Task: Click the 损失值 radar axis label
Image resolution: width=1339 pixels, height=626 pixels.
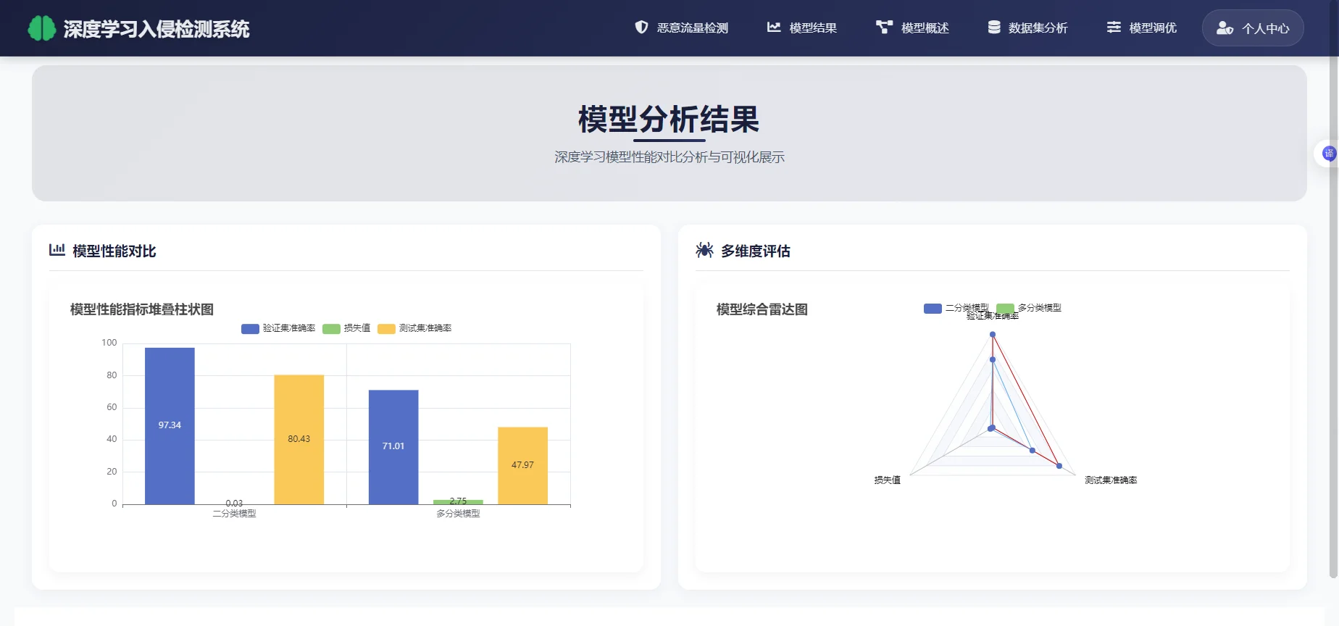Action: 888,480
